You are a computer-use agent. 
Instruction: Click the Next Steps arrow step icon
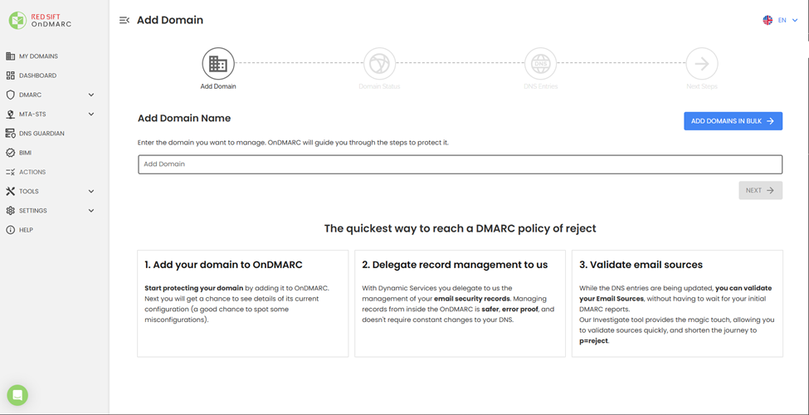(702, 64)
